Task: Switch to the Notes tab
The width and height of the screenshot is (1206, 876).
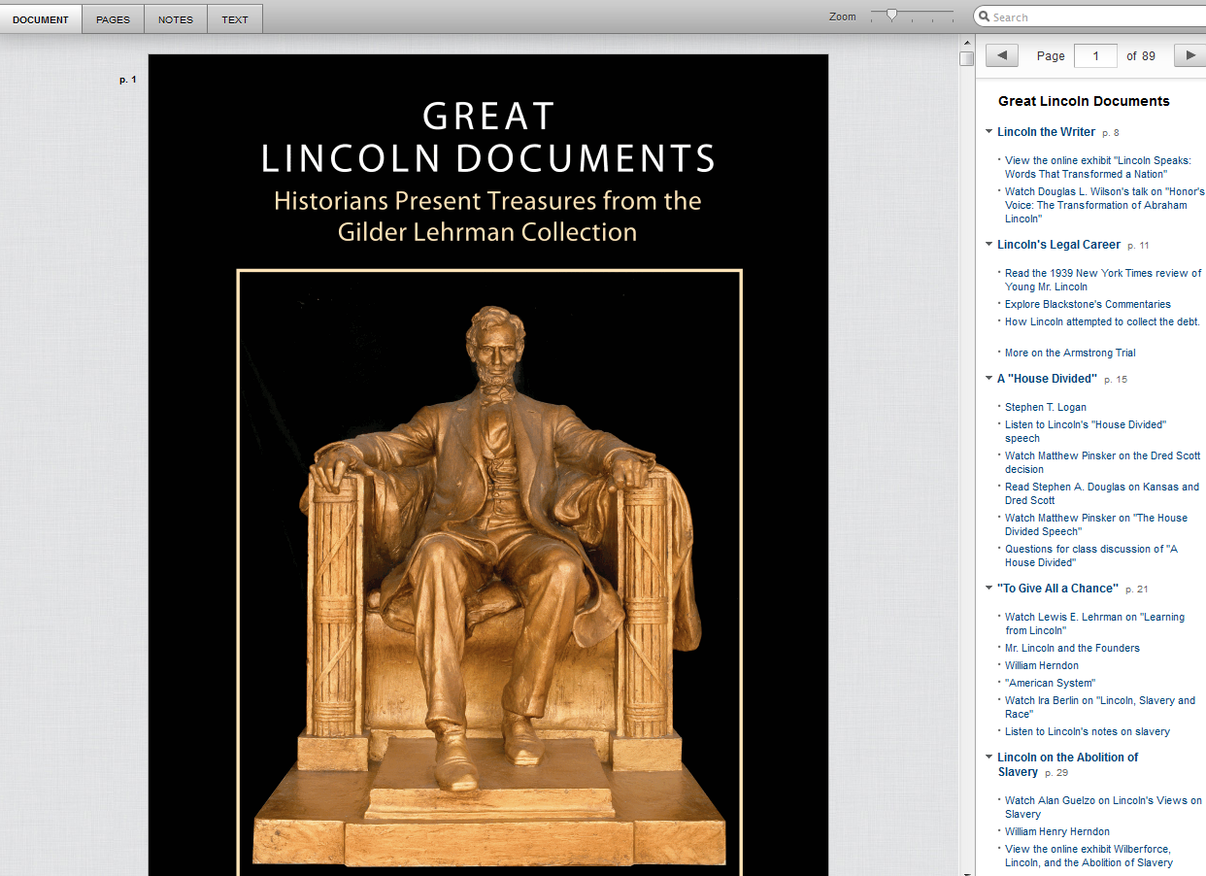Action: tap(176, 19)
